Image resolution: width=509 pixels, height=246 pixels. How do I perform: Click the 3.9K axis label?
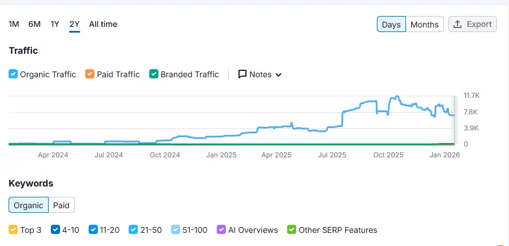pyautogui.click(x=471, y=128)
